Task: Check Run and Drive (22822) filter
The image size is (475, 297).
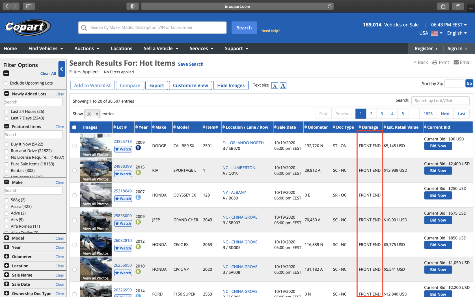Action: click(x=6, y=151)
